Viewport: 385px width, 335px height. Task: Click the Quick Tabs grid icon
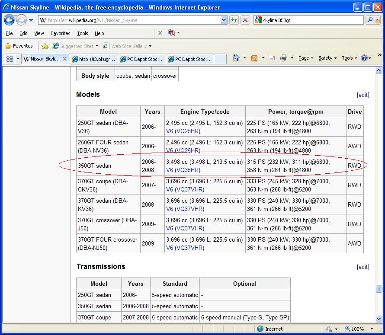pyautogui.click(x=10, y=59)
